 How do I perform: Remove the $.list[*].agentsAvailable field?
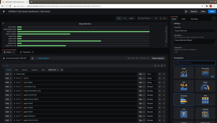[x=164, y=99]
